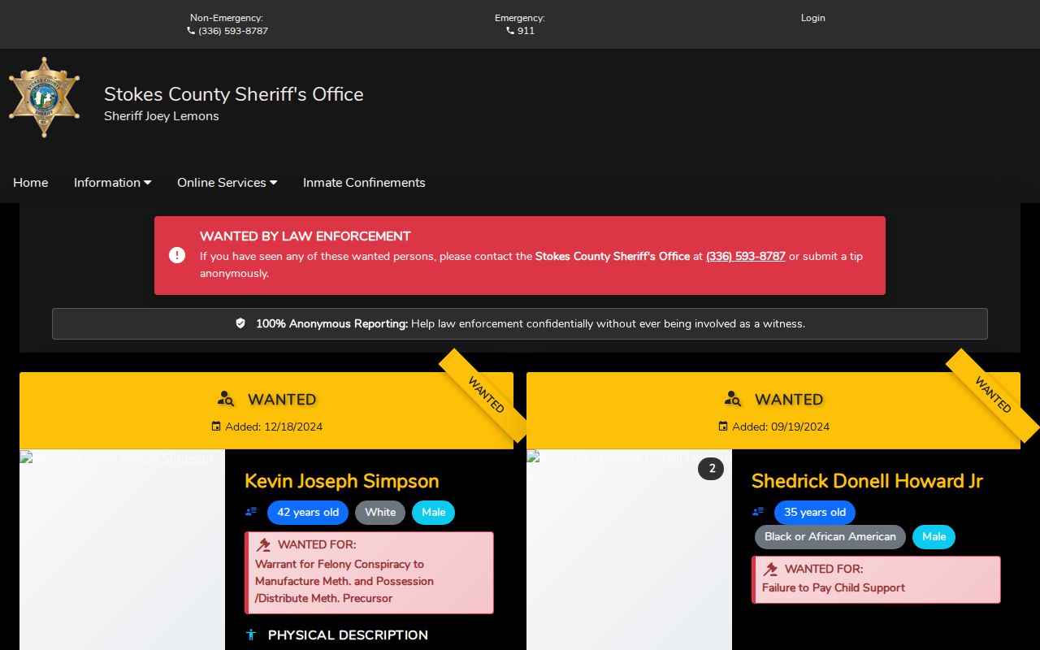Click the exclamation alert icon in red banner
Screen dimensions: 1040x650
177,255
